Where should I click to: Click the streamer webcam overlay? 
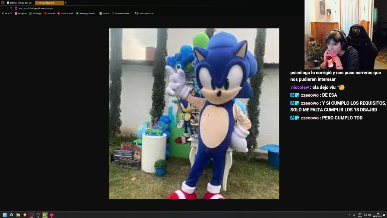[346, 35]
